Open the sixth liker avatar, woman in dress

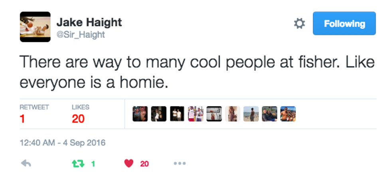click(x=233, y=114)
